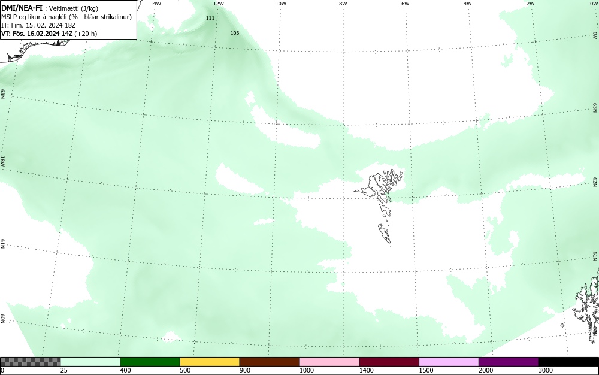Click the legend value 900

[245, 370]
